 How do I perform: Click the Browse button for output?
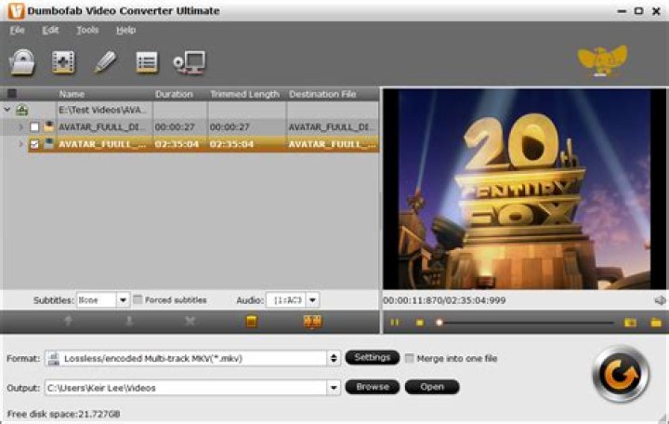[x=372, y=387]
